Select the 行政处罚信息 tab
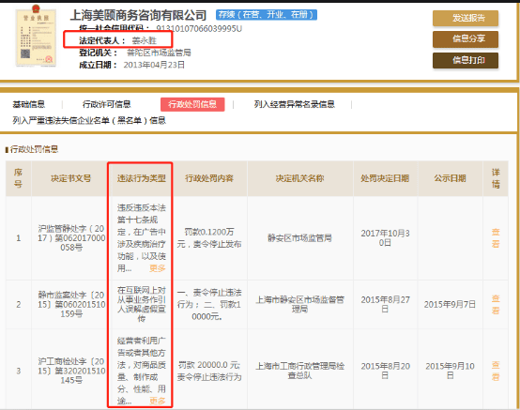The height and width of the screenshot is (410, 520). click(192, 104)
